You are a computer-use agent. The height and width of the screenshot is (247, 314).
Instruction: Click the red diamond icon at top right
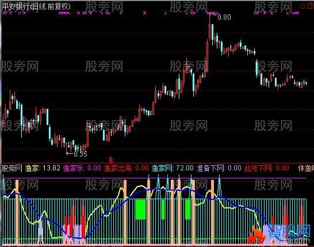tap(302, 6)
